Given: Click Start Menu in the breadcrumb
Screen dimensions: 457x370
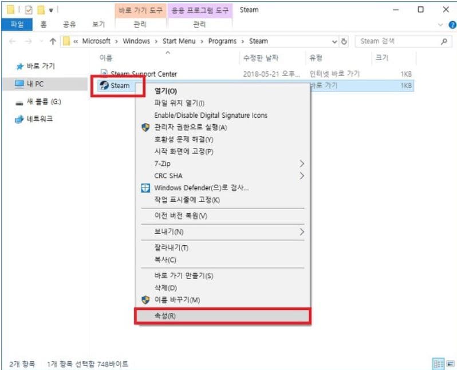Looking at the screenshot, I should click(179, 41).
